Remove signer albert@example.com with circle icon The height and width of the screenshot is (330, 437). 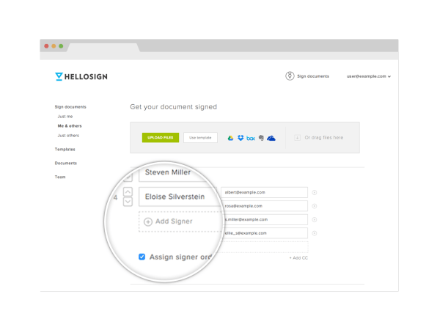tap(315, 192)
